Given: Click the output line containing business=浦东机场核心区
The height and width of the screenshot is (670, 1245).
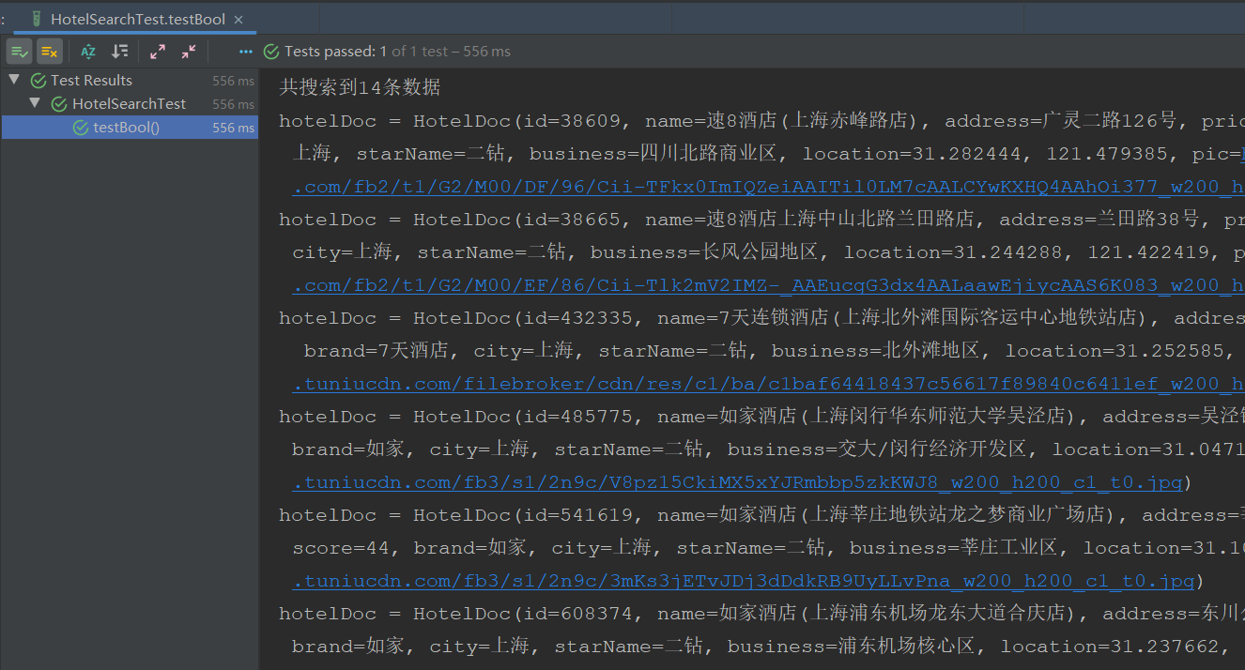Looking at the screenshot, I should [761, 647].
